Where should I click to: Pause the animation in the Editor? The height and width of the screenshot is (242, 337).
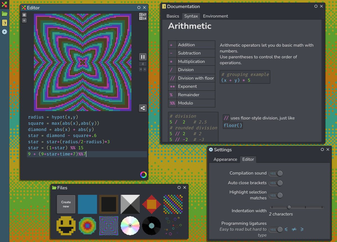click(143, 57)
